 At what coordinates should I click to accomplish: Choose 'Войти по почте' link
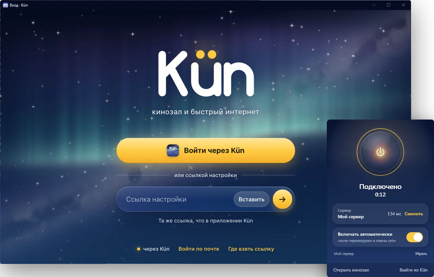pyautogui.click(x=199, y=249)
